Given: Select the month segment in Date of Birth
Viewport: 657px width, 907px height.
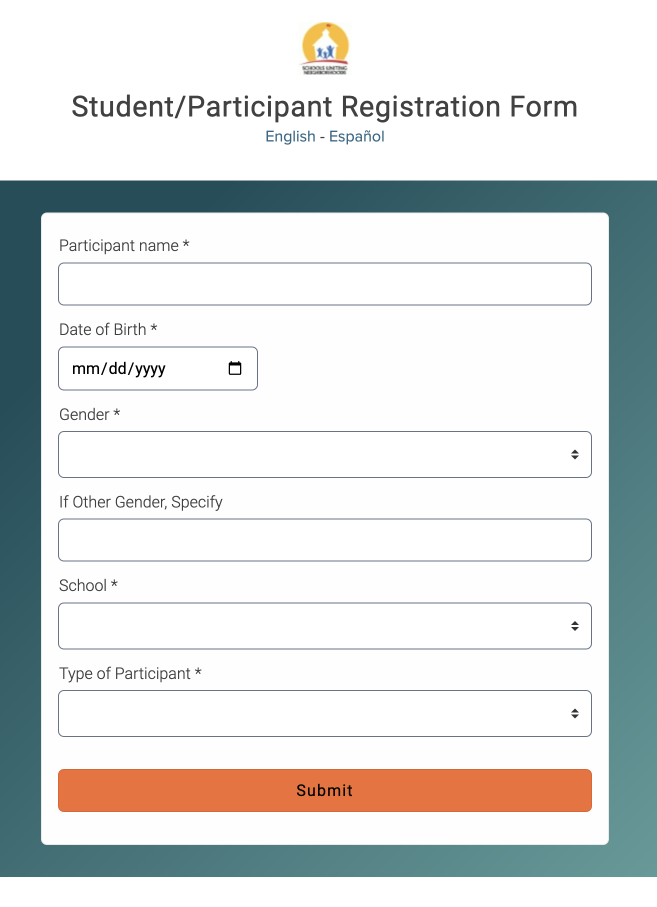Looking at the screenshot, I should coord(85,369).
